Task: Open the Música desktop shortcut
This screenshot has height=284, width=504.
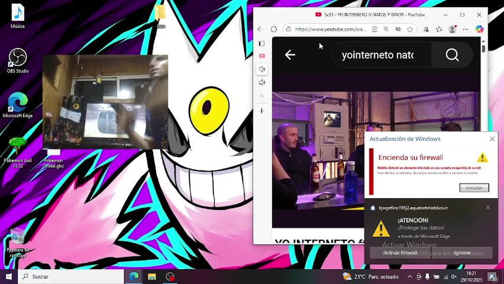Action: 17,17
